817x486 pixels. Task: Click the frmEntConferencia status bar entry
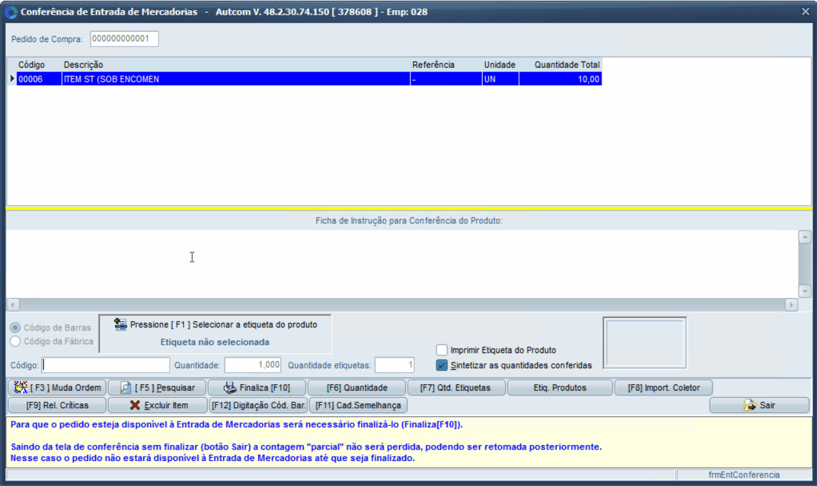pos(744,475)
